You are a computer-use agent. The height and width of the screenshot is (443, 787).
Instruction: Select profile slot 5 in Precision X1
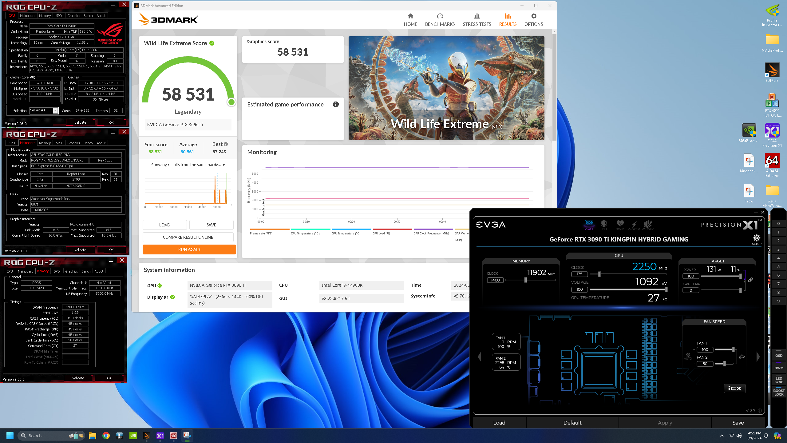tap(778, 267)
